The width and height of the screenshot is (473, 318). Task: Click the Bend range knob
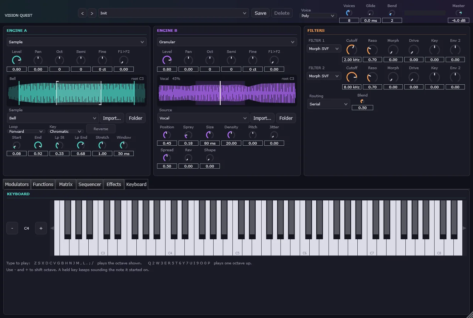392,13
